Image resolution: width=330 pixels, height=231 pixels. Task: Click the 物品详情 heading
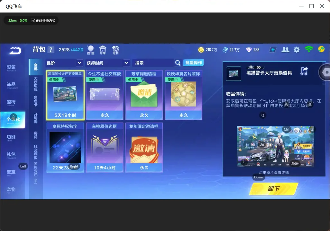[x=236, y=94]
